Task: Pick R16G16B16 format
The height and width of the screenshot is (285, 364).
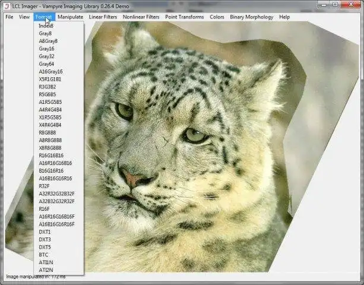Action: (x=59, y=156)
